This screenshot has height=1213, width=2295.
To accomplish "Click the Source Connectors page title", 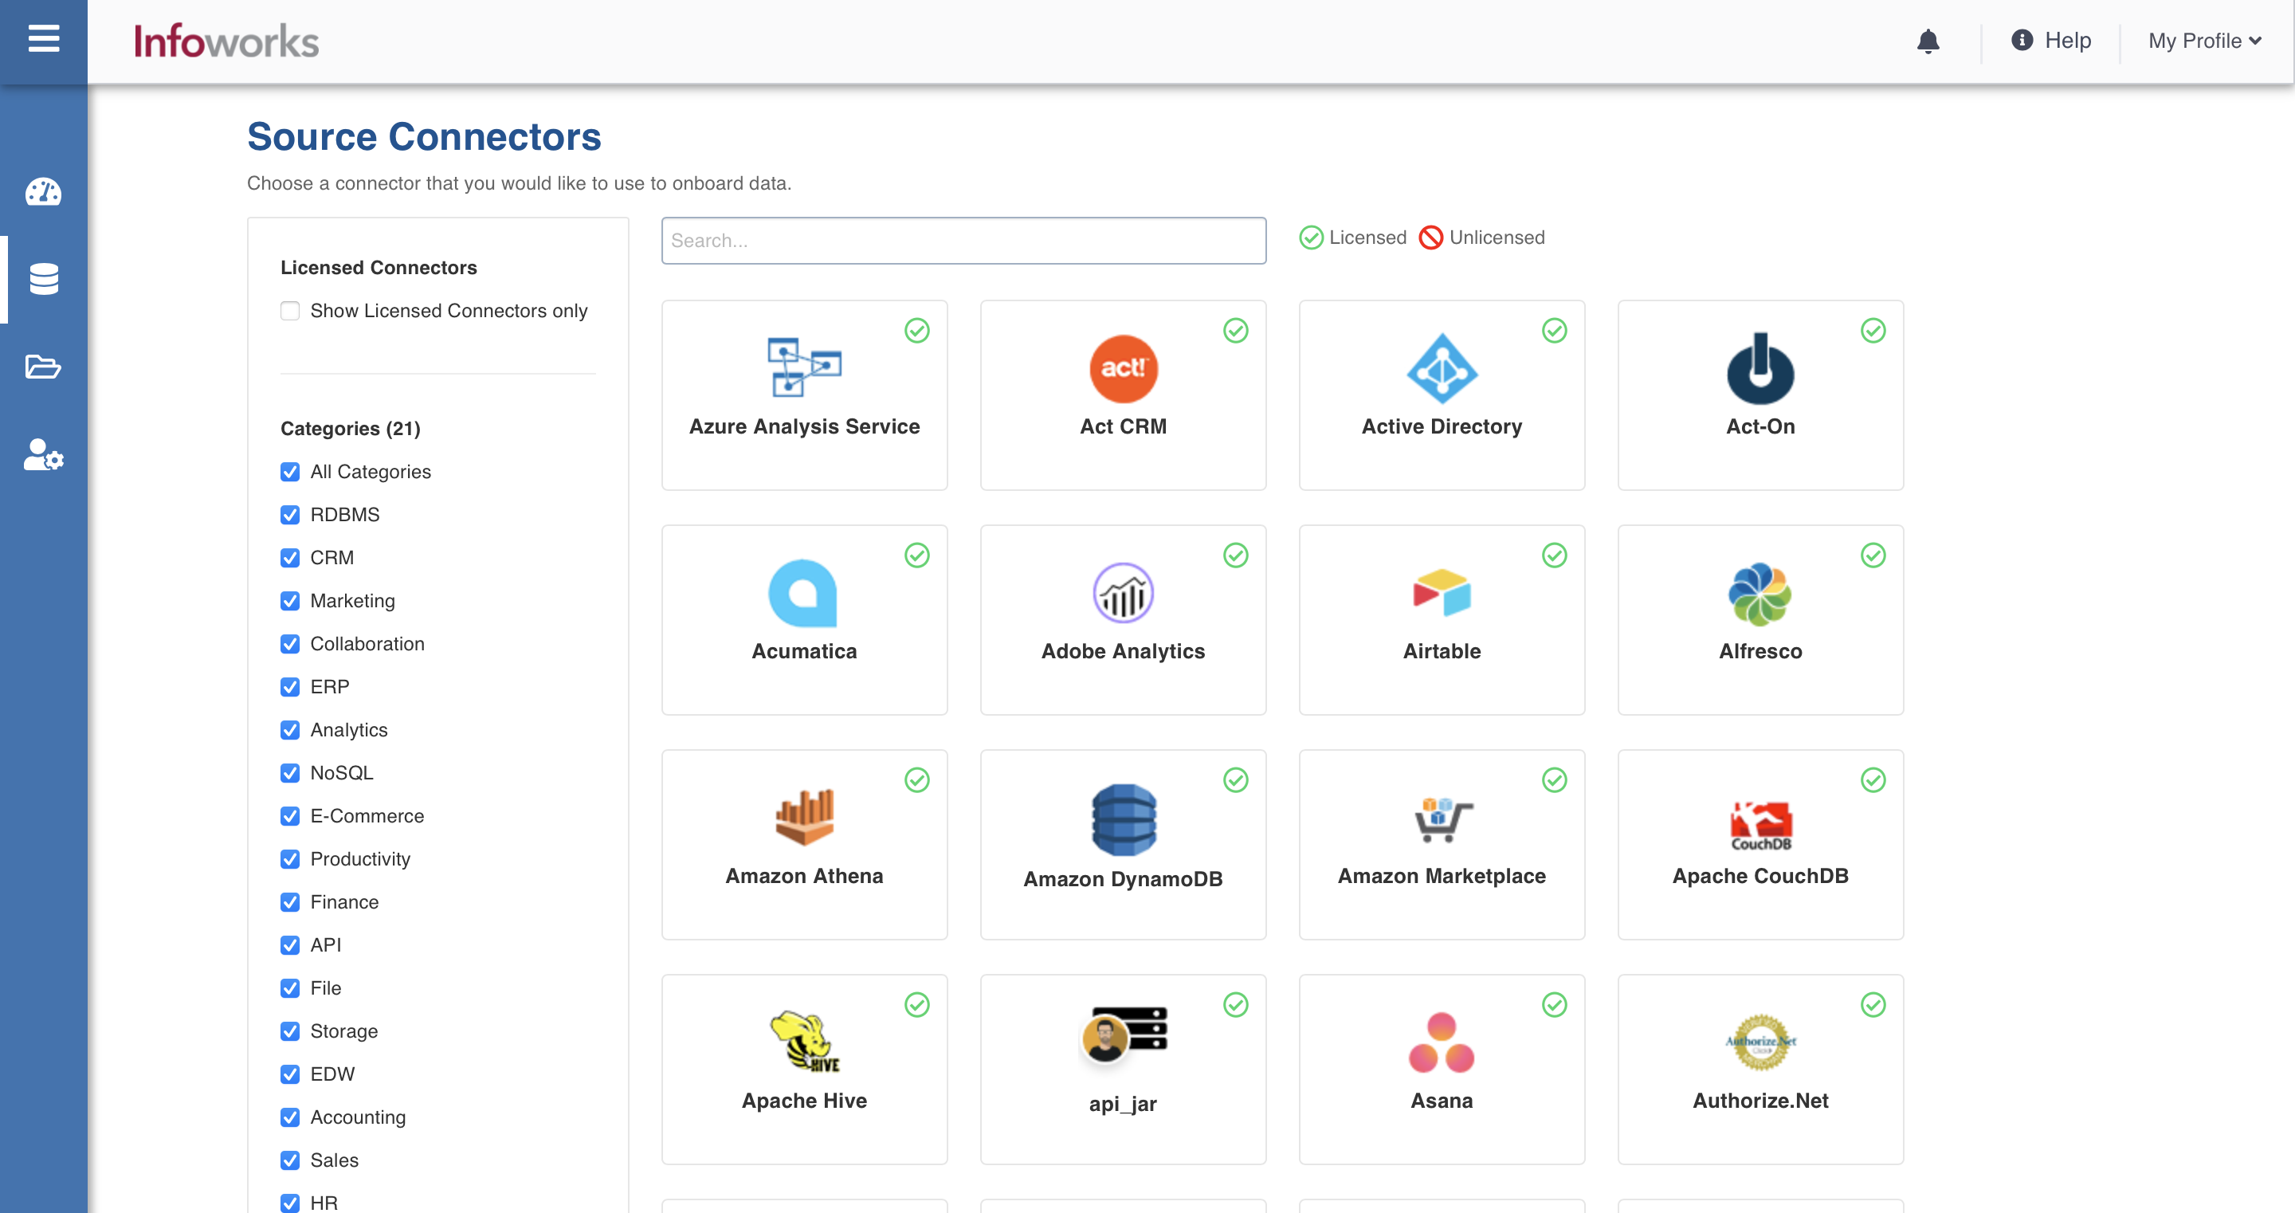I will pyautogui.click(x=424, y=136).
